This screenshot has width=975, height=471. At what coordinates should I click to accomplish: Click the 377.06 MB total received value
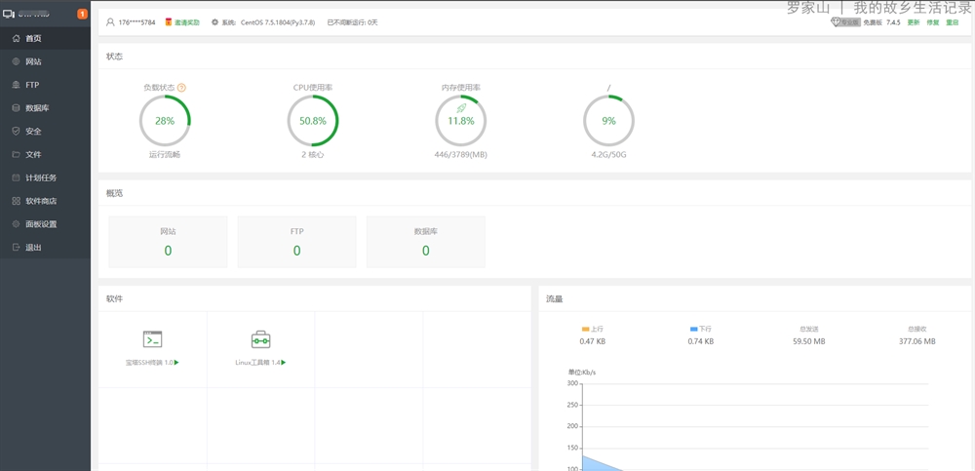(x=917, y=341)
